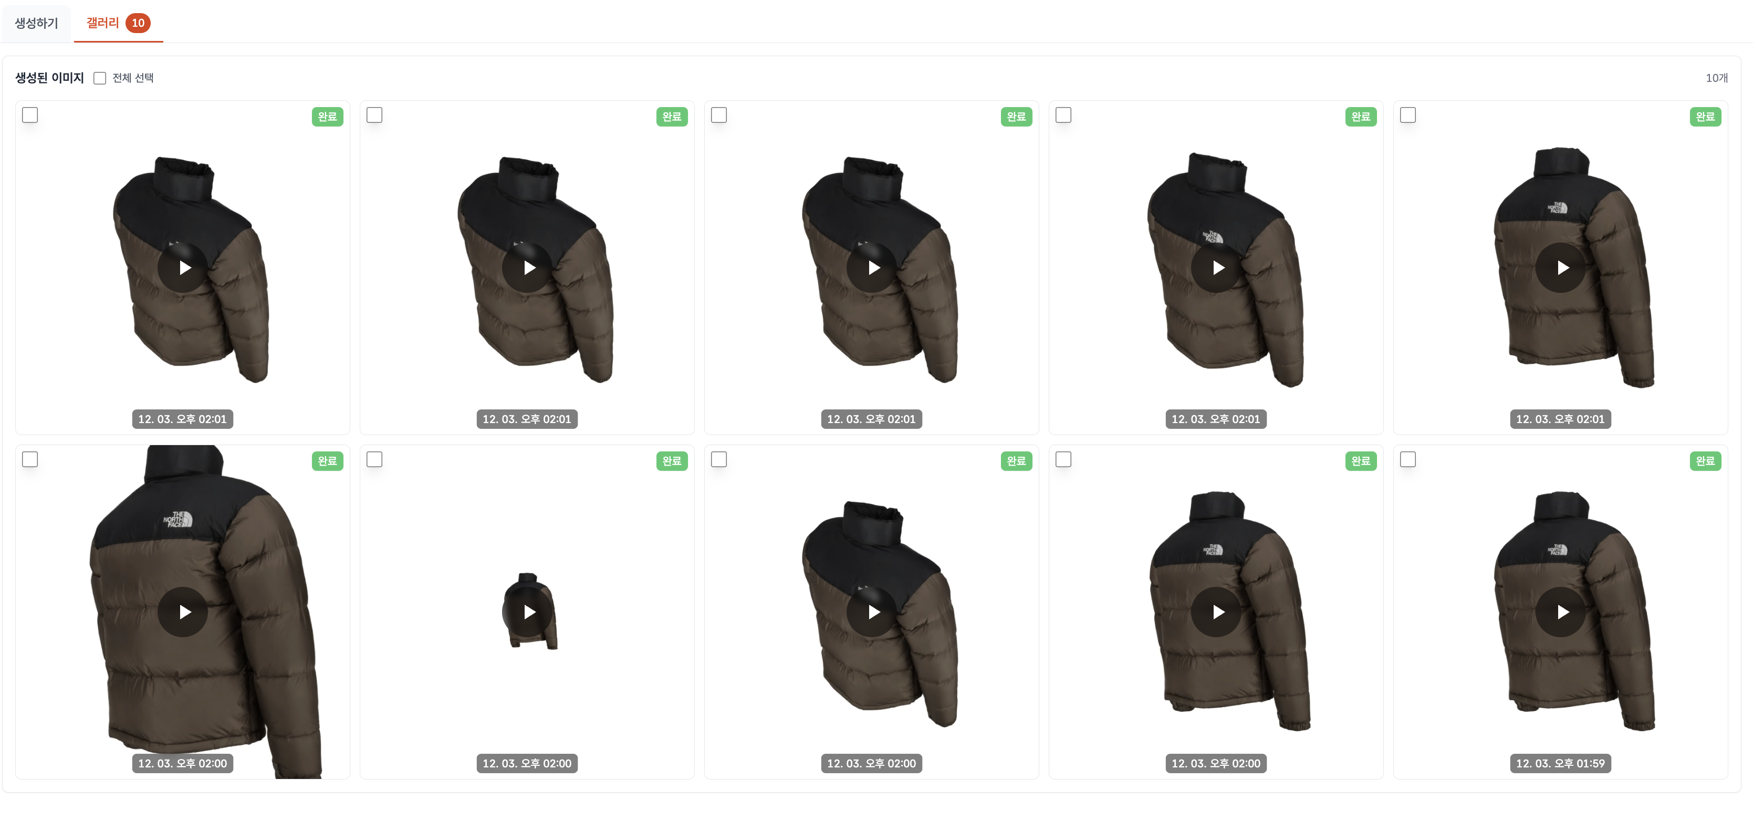This screenshot has height=822, width=1753.
Task: Play the tiny distant jacket video
Action: coord(527,612)
